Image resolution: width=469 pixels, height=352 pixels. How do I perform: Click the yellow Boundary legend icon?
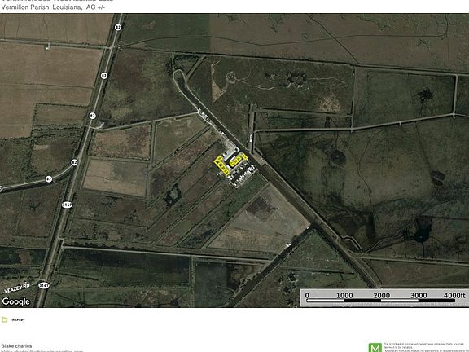(5, 319)
